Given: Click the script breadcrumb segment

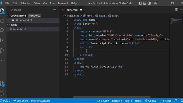Looking at the screenshot, I should coord(115,16).
